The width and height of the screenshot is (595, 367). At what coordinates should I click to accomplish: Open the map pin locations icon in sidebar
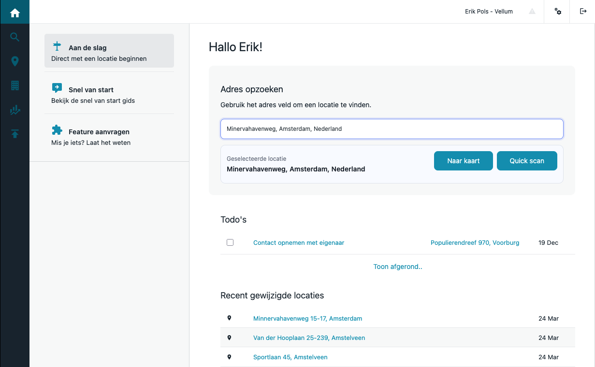pyautogui.click(x=15, y=61)
